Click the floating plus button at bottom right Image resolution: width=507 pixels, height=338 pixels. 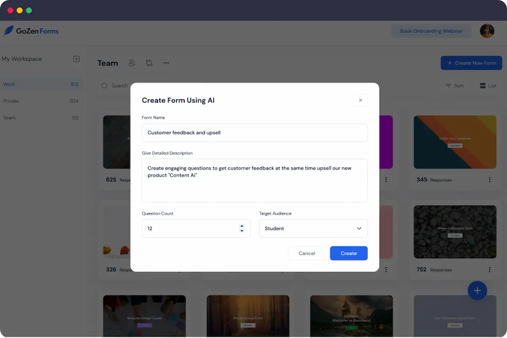click(477, 290)
